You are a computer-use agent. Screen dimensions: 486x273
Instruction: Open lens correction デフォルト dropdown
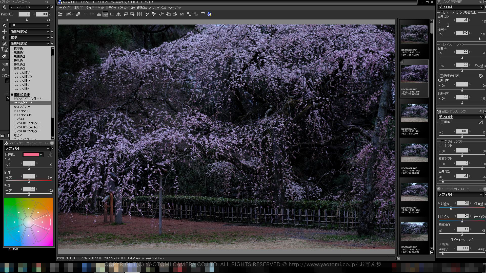460,7
